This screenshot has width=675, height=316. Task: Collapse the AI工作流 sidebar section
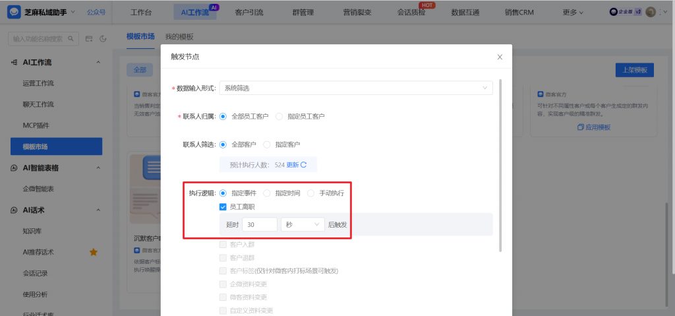pyautogui.click(x=98, y=63)
